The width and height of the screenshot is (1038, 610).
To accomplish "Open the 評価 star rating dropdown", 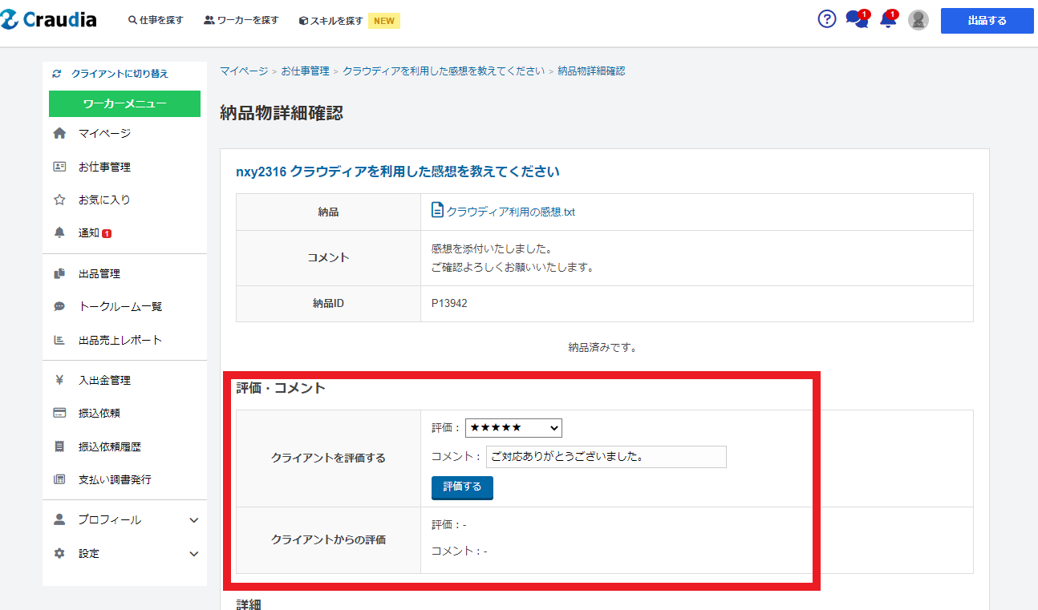I will tap(513, 428).
